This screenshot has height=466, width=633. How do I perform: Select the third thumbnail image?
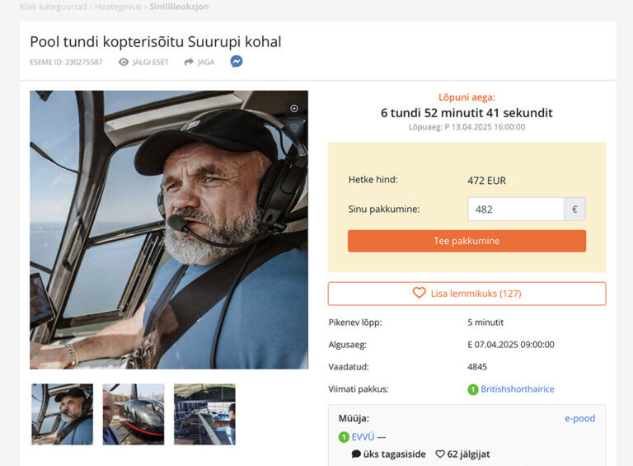(204, 414)
